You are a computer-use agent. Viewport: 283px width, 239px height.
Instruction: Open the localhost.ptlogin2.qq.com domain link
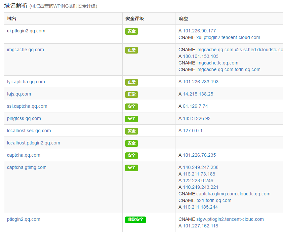click(34, 143)
